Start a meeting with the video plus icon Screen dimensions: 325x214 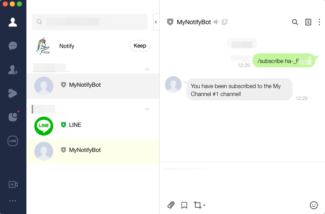click(13, 184)
